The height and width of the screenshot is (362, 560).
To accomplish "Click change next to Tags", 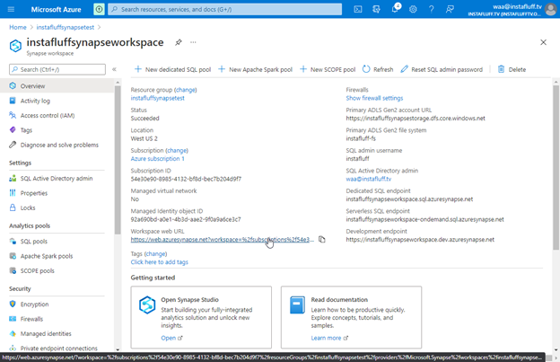I will tap(155, 253).
